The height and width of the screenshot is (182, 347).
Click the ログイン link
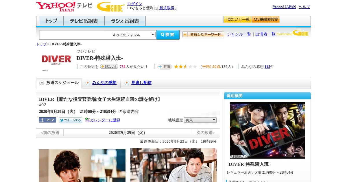pos(135,4)
